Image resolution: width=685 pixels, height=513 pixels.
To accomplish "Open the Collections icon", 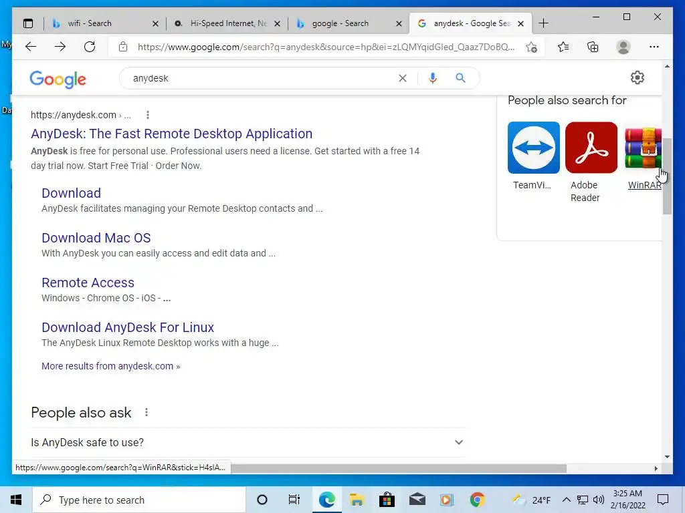I will (x=593, y=47).
